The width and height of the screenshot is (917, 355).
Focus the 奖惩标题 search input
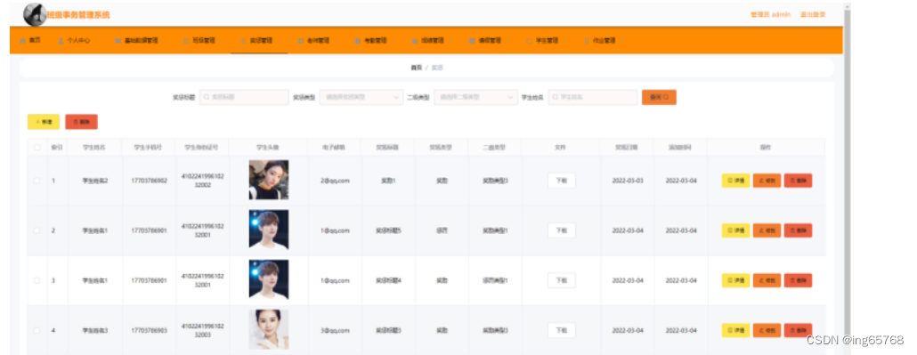point(244,97)
